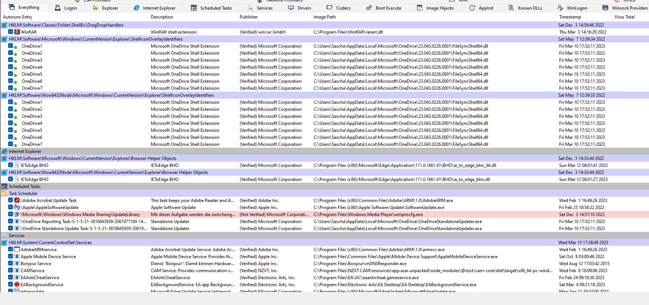Select the "Apple Software Update" description cell
This screenshot has width=649, height=305.
pos(173,208)
